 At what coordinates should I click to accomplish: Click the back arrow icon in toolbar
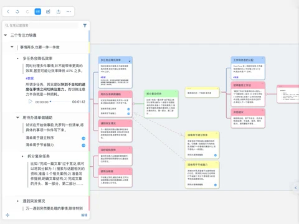(x=8, y=12)
